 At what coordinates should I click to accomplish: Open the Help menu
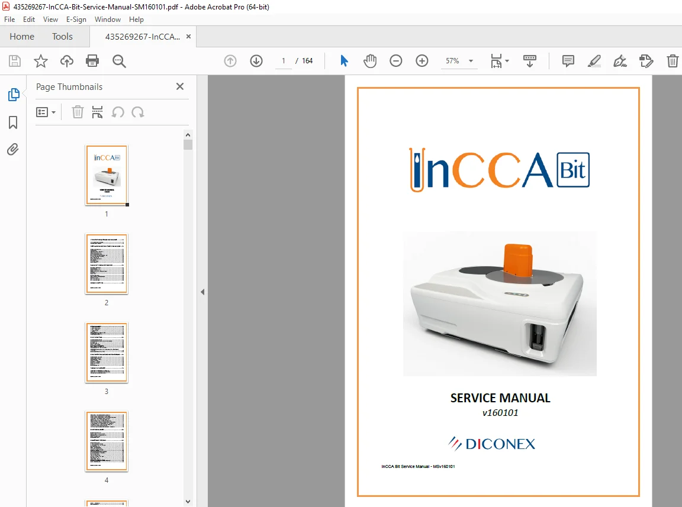pyautogui.click(x=136, y=20)
